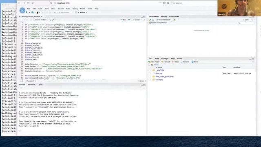The image size is (261, 147).
Task: Maximize the source editor pane
Action: [144, 17]
